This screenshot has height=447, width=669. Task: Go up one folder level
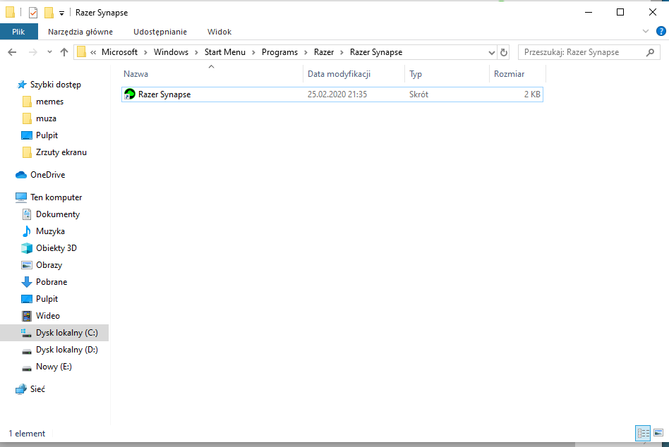point(64,52)
